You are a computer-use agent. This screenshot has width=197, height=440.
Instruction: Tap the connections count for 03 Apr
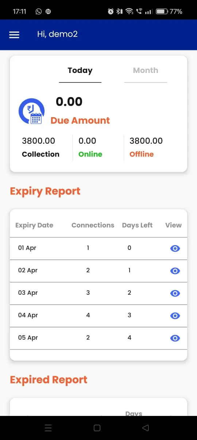(88, 293)
